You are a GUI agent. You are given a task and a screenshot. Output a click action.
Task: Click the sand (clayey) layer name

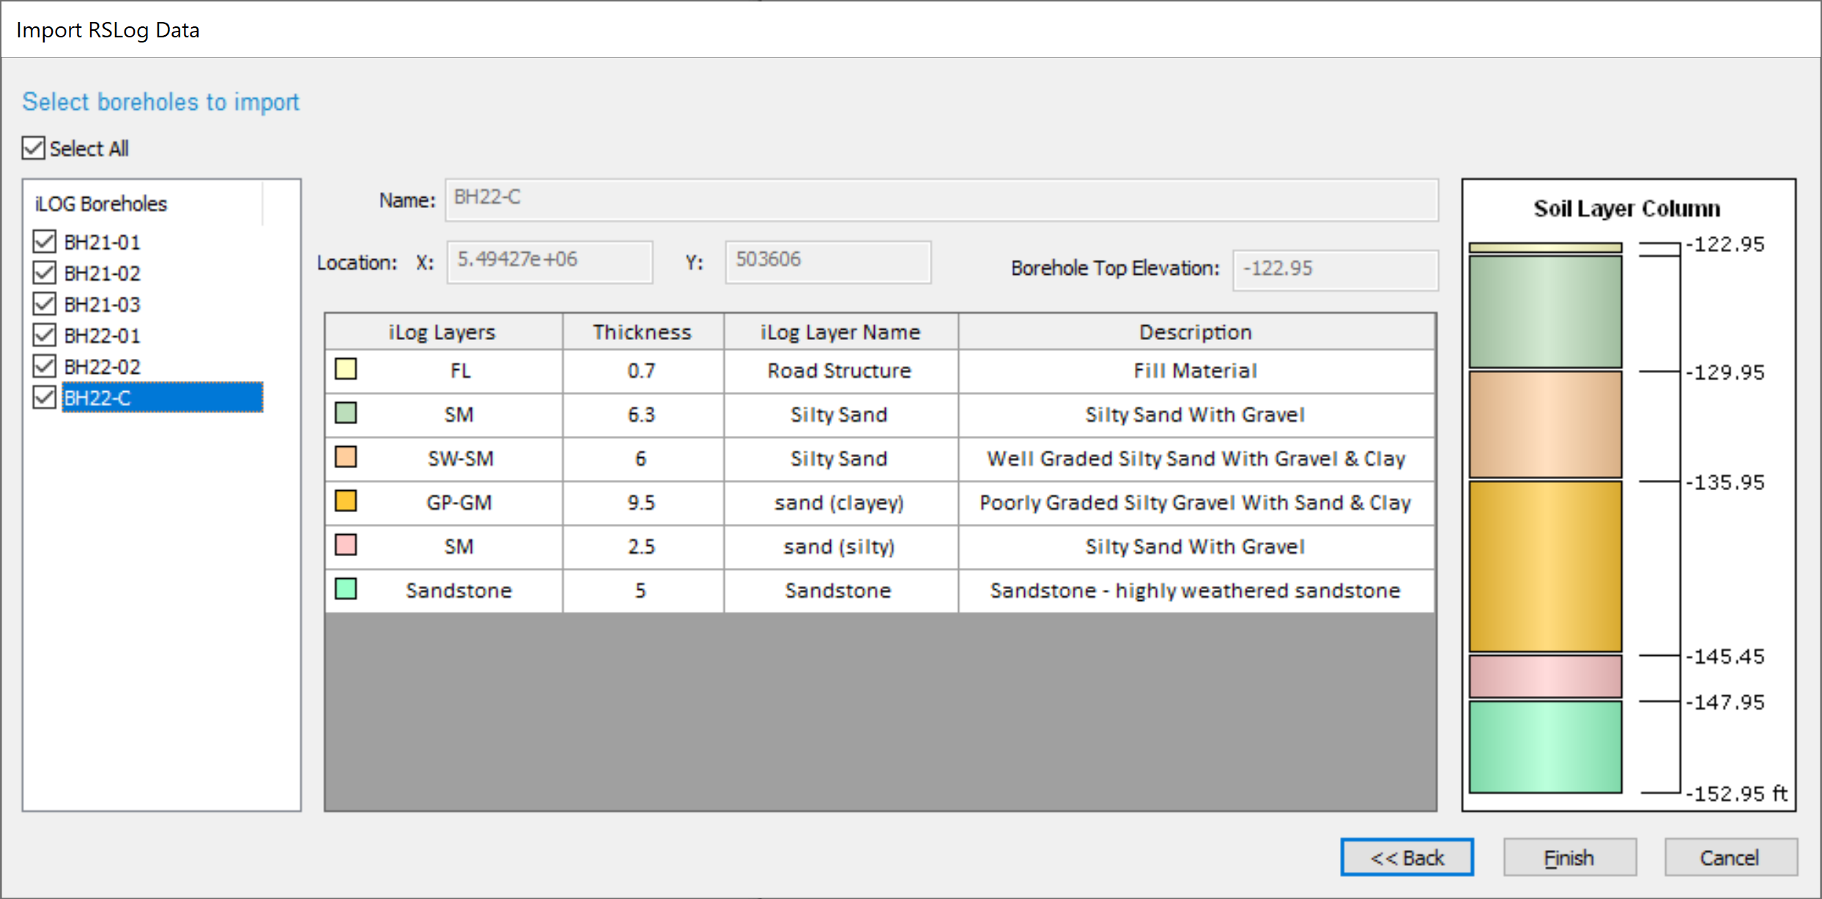840,503
